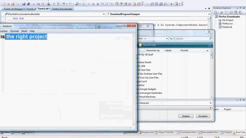This screenshot has width=246, height=138.
Task: Select the Google Gadgets folder
Action: click(147, 89)
